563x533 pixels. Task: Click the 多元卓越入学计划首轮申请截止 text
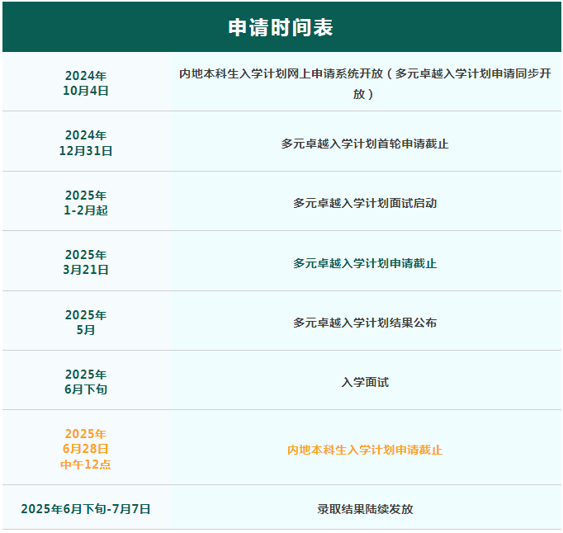(364, 144)
